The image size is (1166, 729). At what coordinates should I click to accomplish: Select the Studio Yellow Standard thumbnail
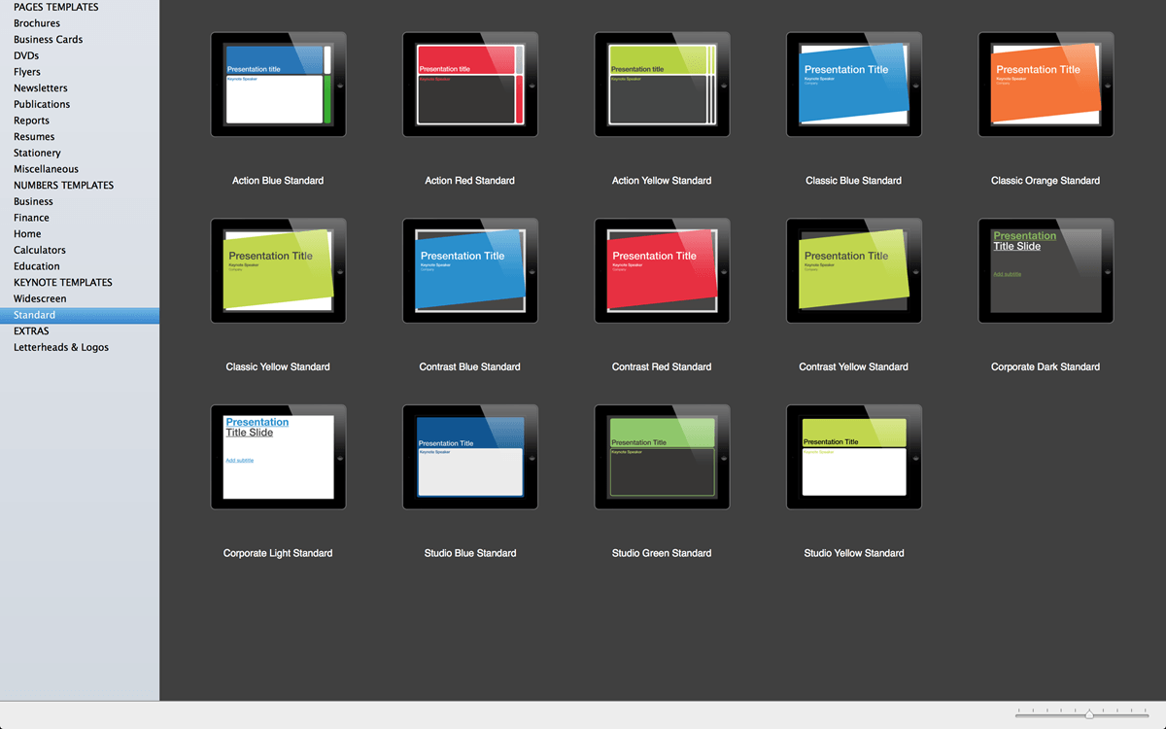854,458
